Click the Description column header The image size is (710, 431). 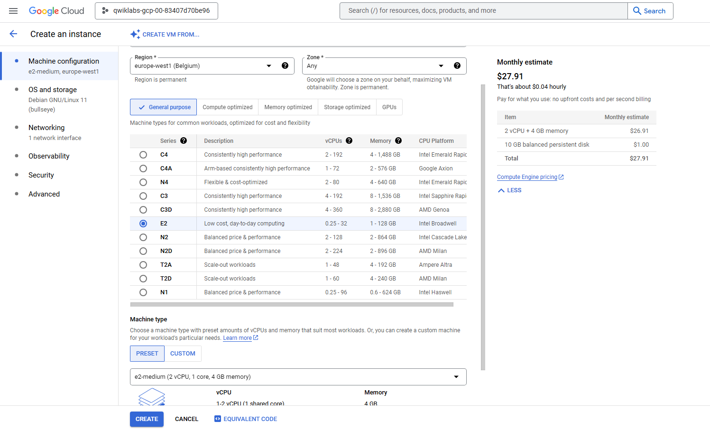coord(219,141)
